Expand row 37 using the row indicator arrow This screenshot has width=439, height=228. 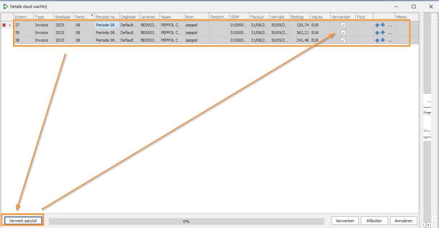(x=10, y=25)
